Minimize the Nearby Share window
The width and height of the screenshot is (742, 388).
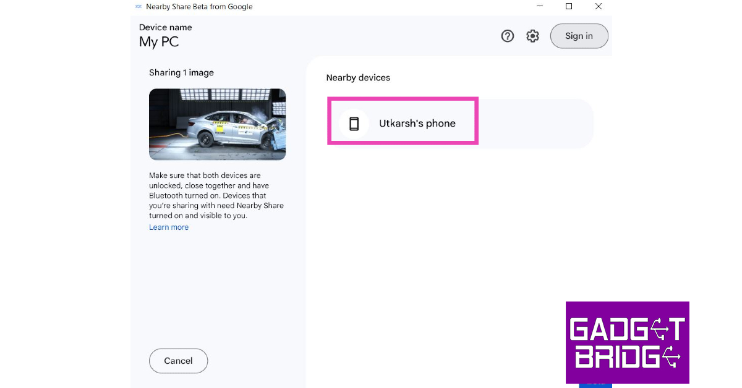[539, 7]
